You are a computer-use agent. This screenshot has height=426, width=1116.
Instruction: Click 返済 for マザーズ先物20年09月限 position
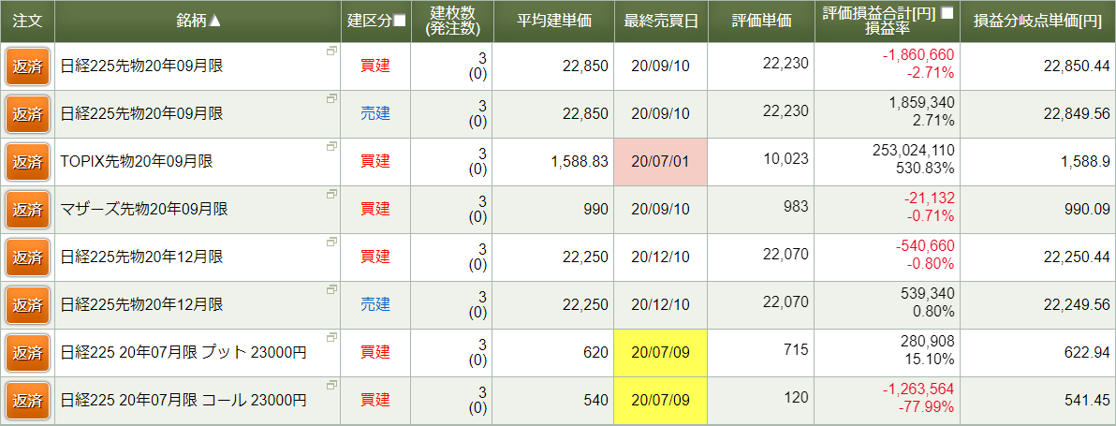pos(27,209)
